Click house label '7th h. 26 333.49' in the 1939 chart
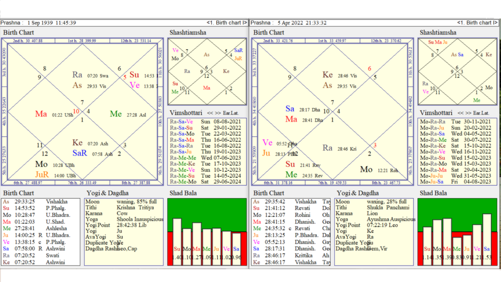Image resolution: width=501 pixels, height=282 pixels. click(x=82, y=183)
